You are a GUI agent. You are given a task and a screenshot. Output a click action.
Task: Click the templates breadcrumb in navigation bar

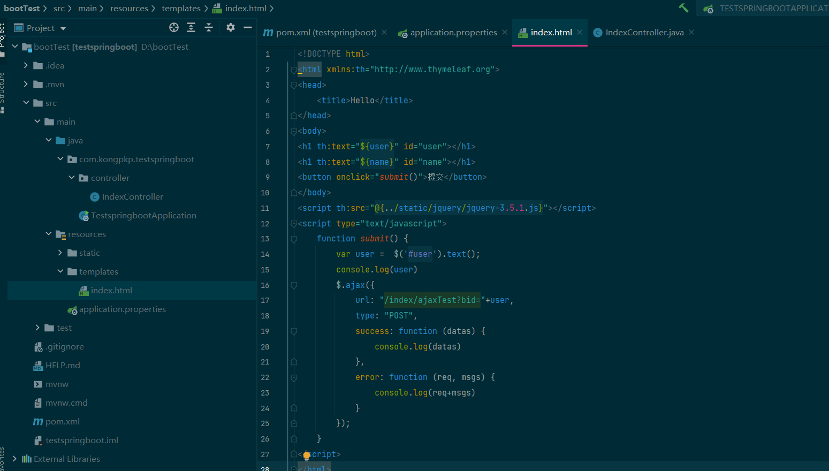click(x=181, y=9)
